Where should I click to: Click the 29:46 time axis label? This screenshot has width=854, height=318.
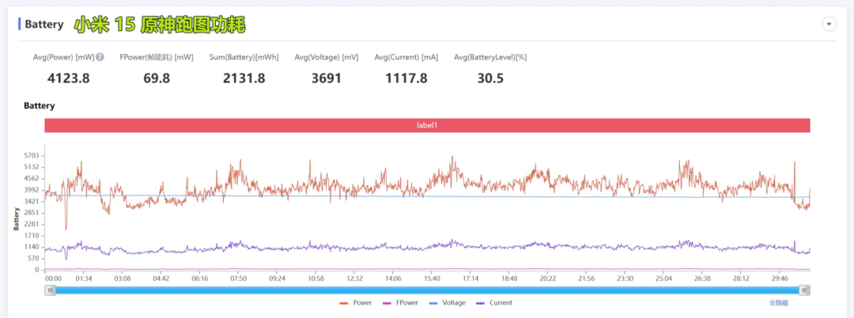pos(780,278)
